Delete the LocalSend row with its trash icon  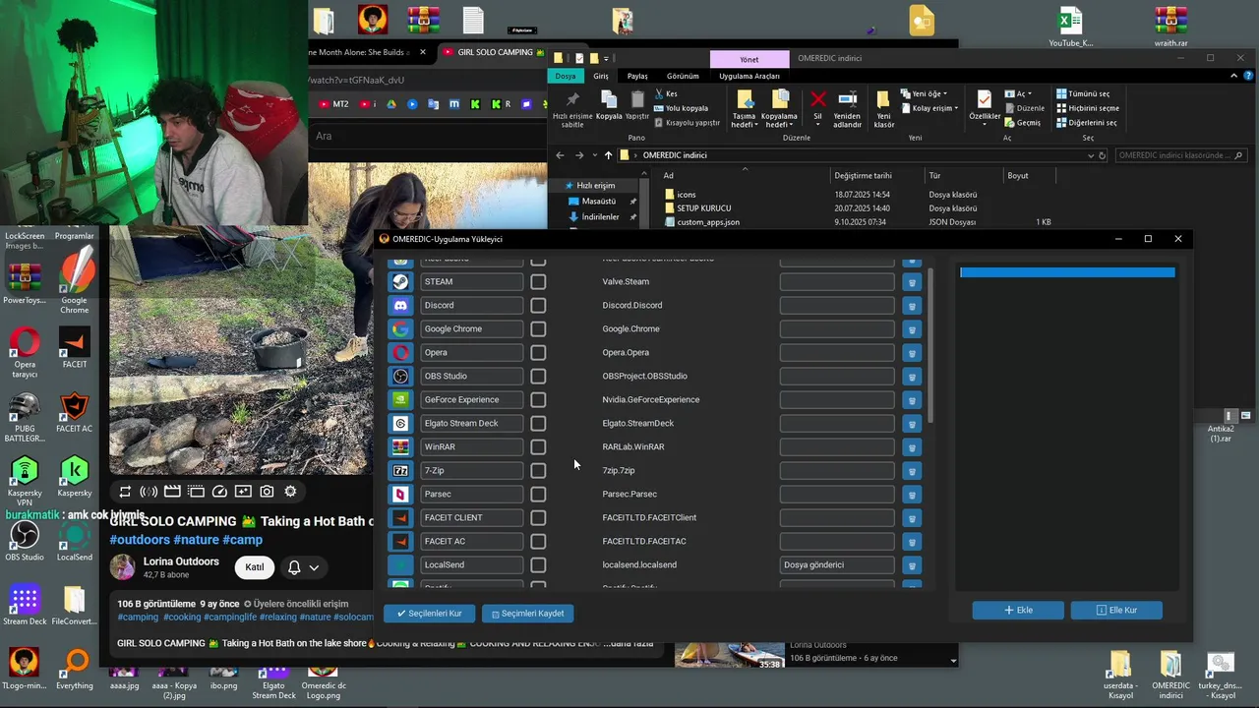(912, 564)
